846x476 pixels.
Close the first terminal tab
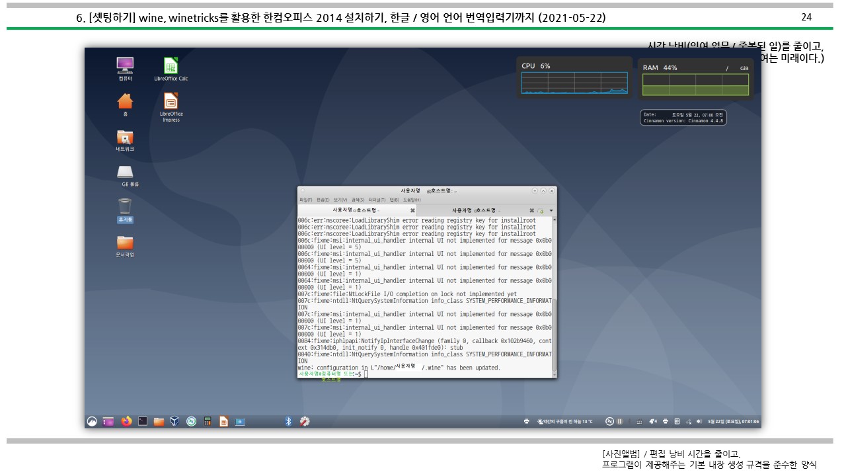click(x=412, y=210)
